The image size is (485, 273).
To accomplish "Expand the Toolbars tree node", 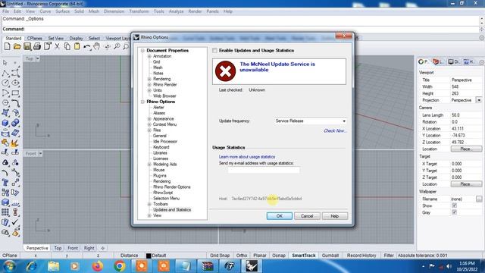I will click(x=149, y=204).
